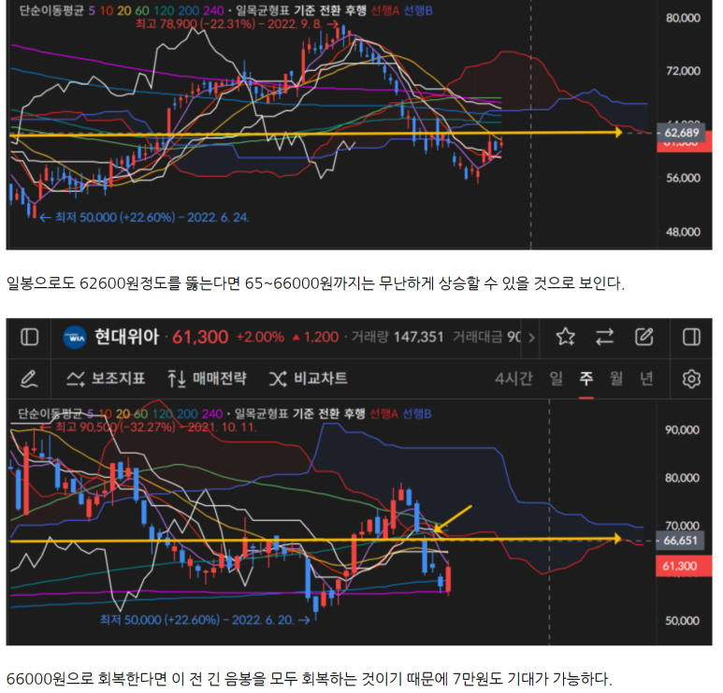723x693 pixels.
Task: Click 62,689 price label on daily axis
Action: (681, 133)
